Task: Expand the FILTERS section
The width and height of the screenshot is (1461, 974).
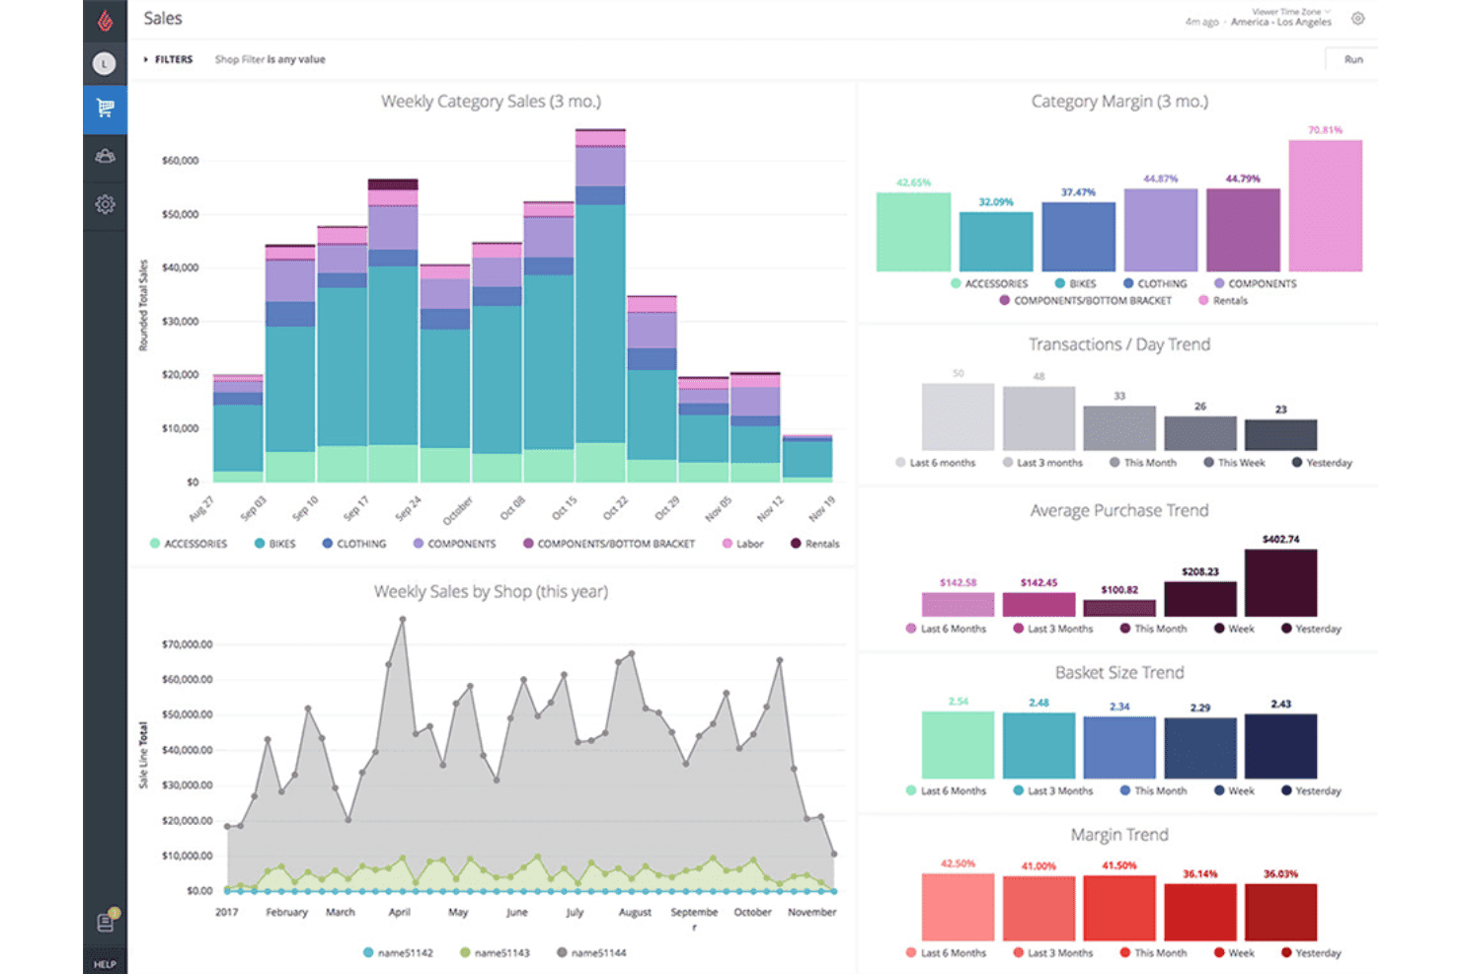Action: coord(168,59)
